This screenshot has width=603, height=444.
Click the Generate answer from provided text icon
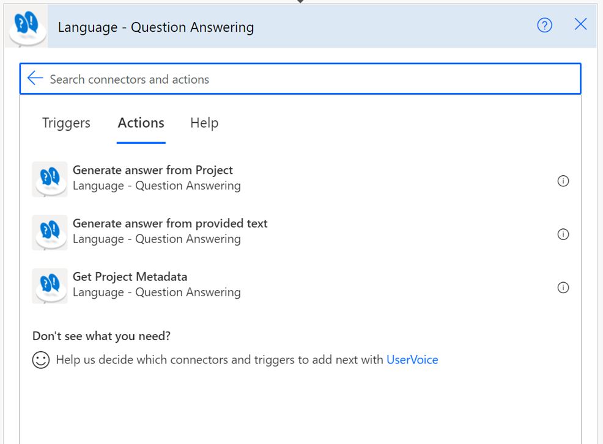[50, 233]
